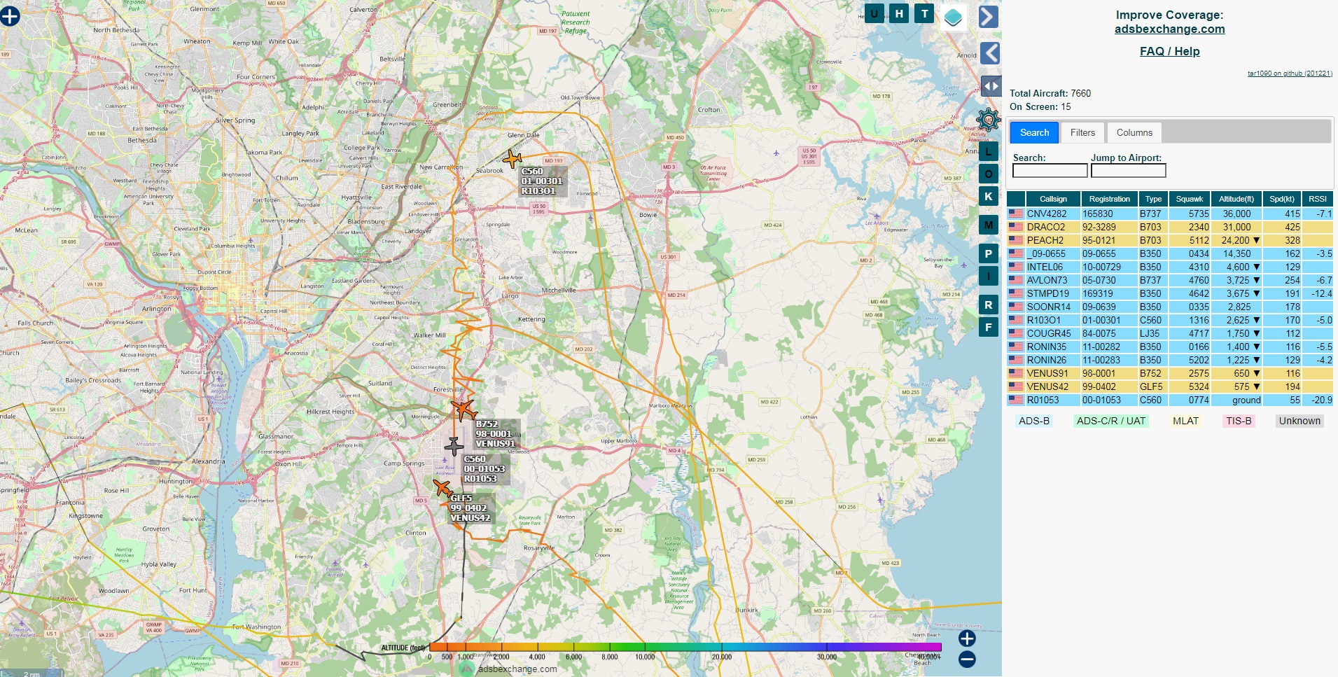Open the gear settings icon on map

(x=989, y=120)
